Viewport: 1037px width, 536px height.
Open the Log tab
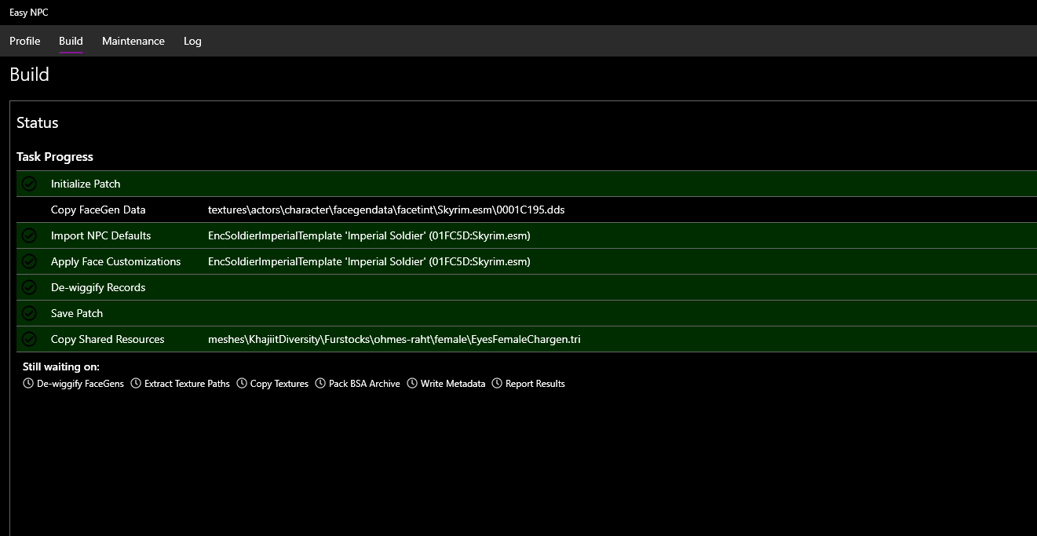point(192,41)
